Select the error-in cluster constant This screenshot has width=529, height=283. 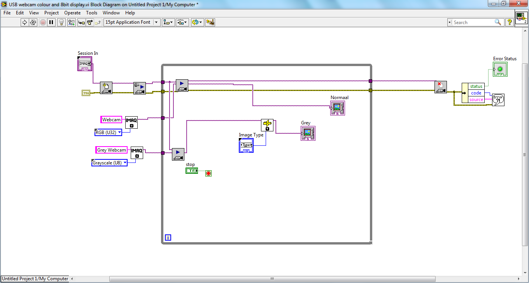pyautogui.click(x=86, y=93)
